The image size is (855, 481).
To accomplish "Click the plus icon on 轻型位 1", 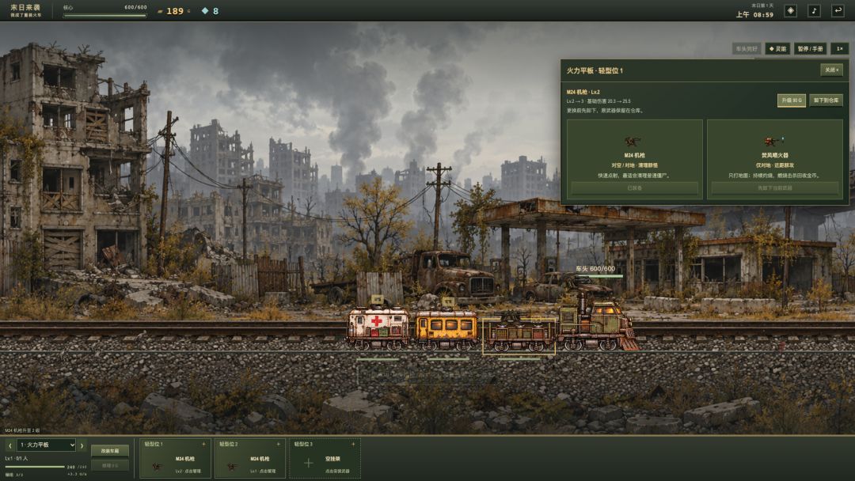I will click(204, 445).
